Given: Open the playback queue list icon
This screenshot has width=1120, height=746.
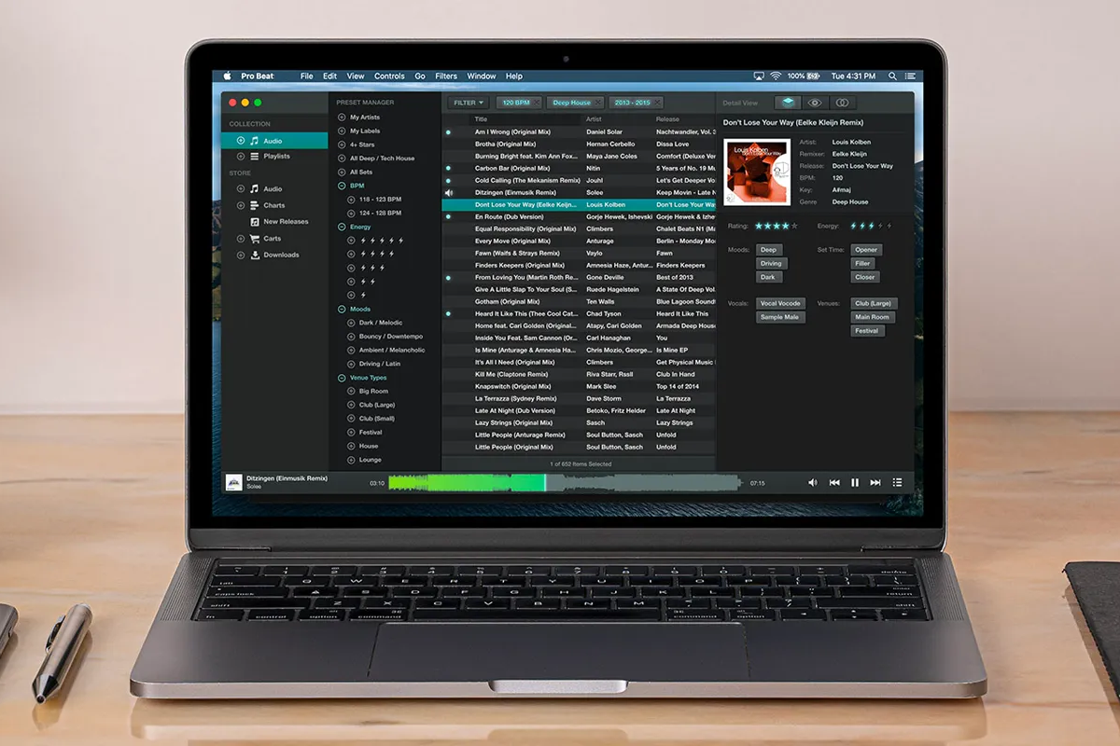Looking at the screenshot, I should pyautogui.click(x=897, y=482).
